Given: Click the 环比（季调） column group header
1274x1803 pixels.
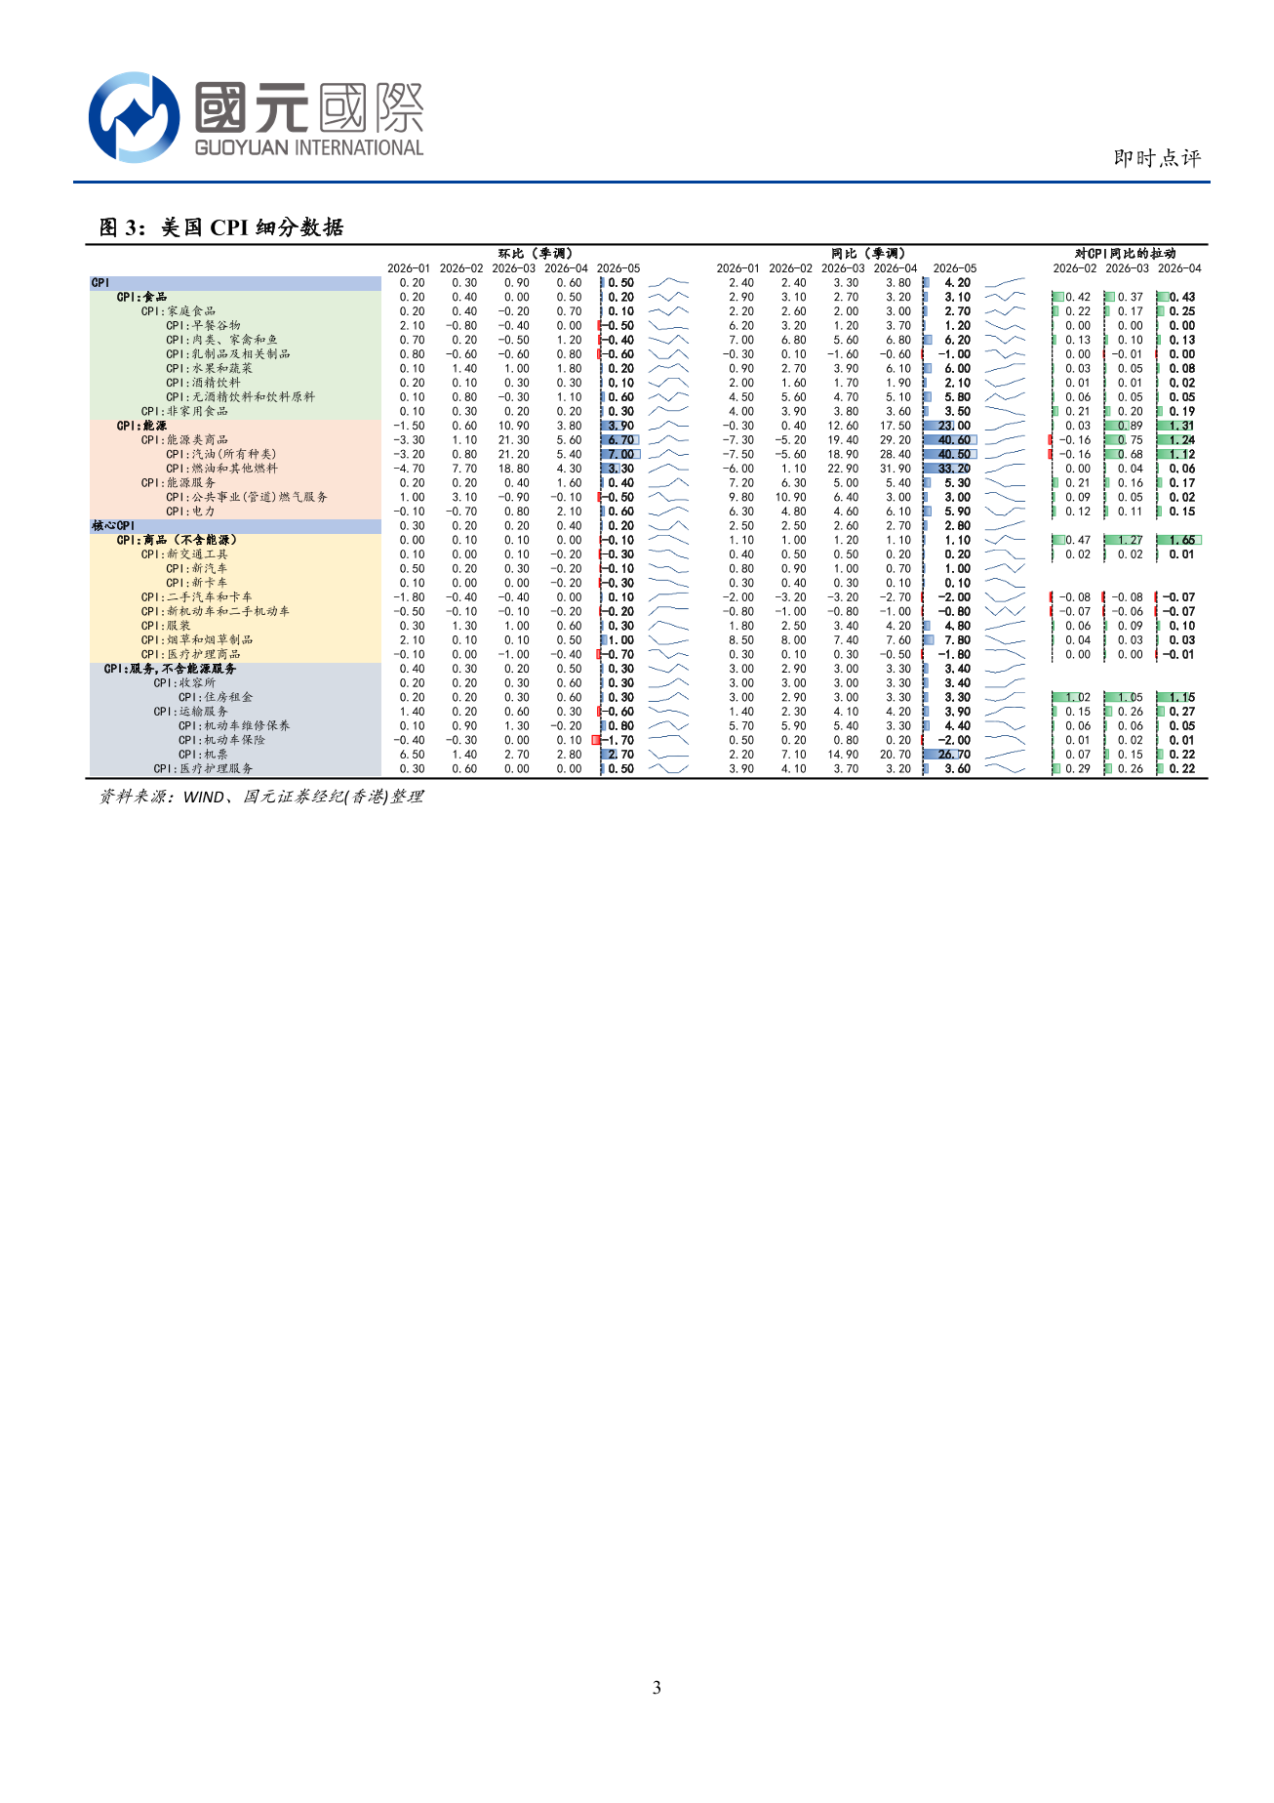Looking at the screenshot, I should click(536, 254).
